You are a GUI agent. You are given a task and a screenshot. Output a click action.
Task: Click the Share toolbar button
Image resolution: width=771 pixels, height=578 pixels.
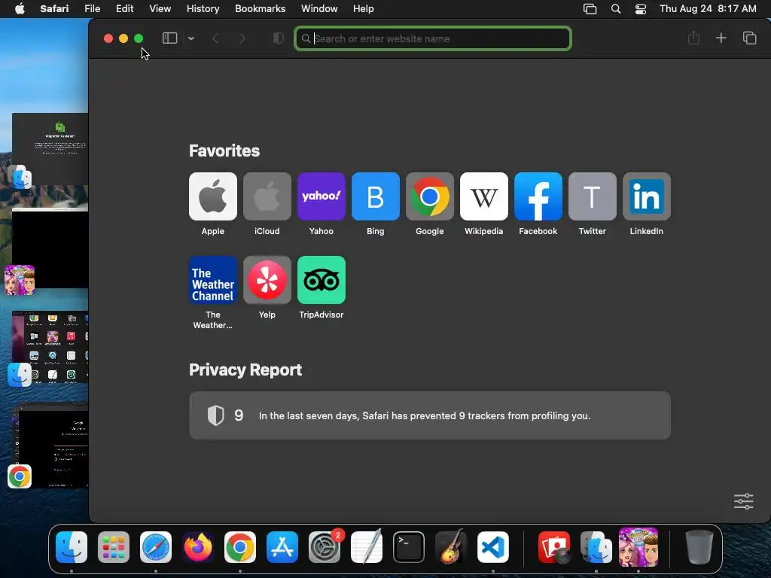pos(693,38)
